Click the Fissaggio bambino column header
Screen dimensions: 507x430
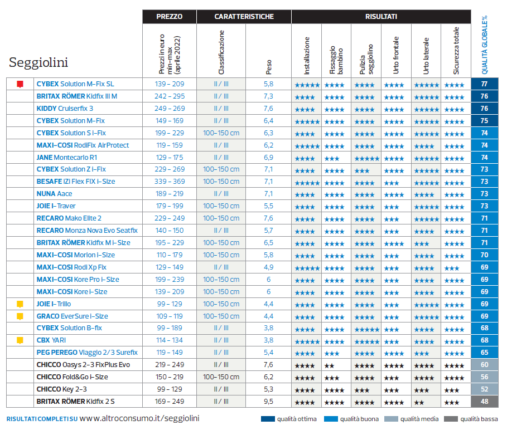pos(336,60)
